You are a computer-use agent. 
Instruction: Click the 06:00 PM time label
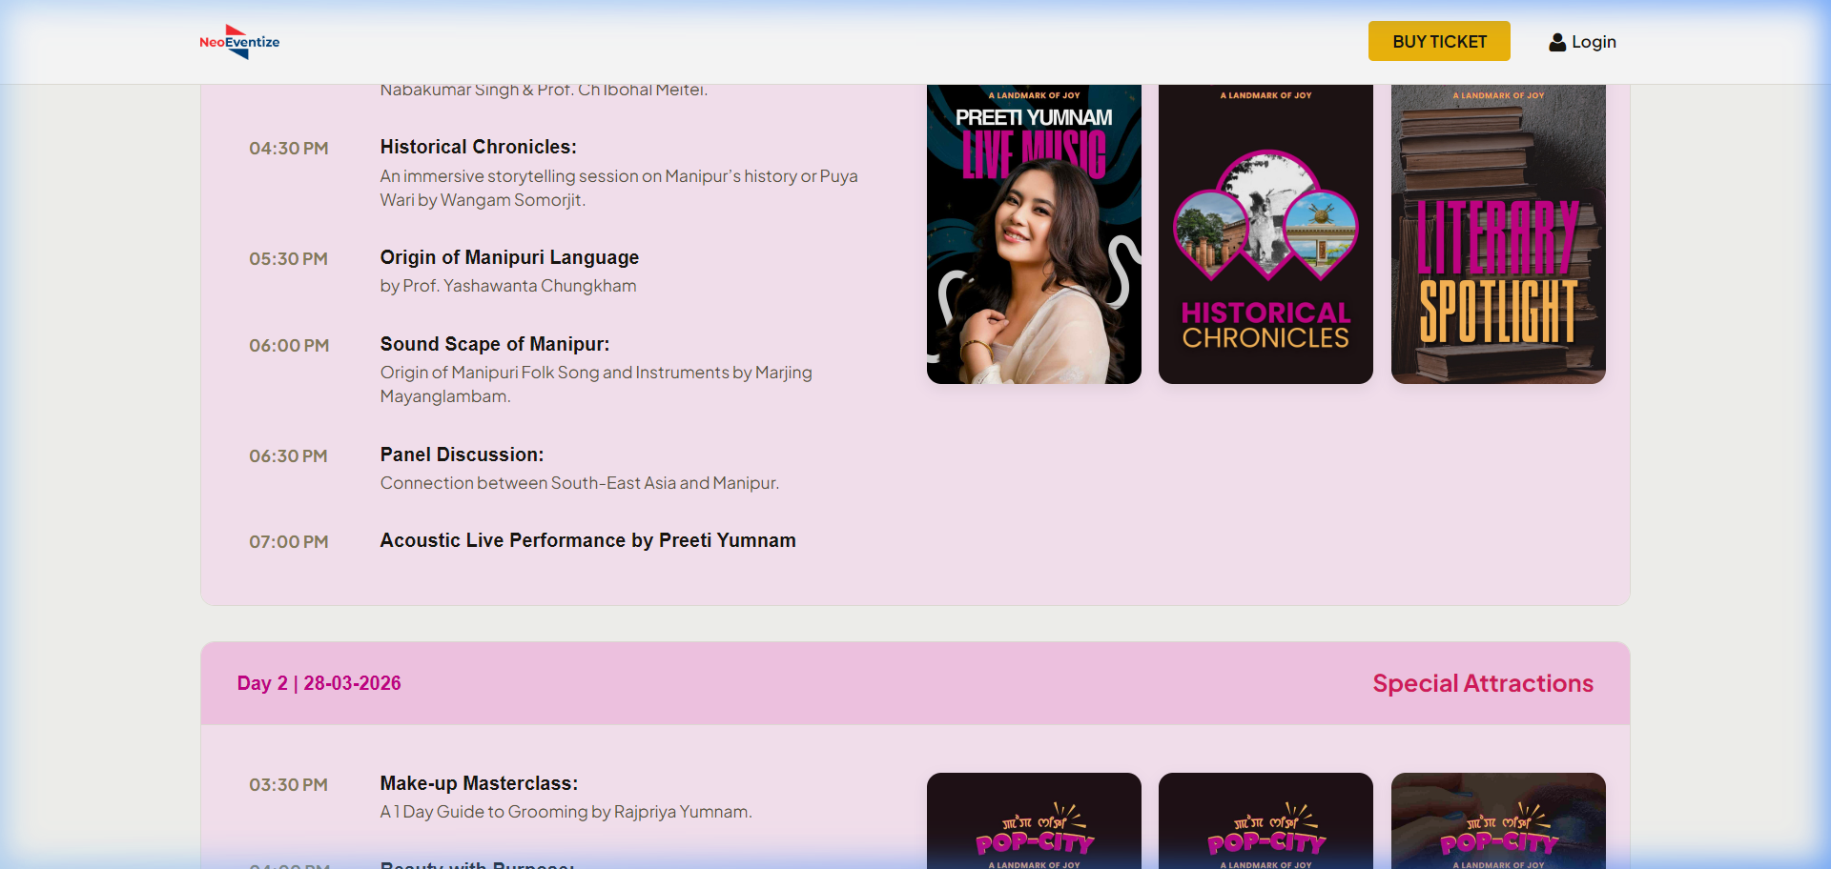[x=289, y=345]
